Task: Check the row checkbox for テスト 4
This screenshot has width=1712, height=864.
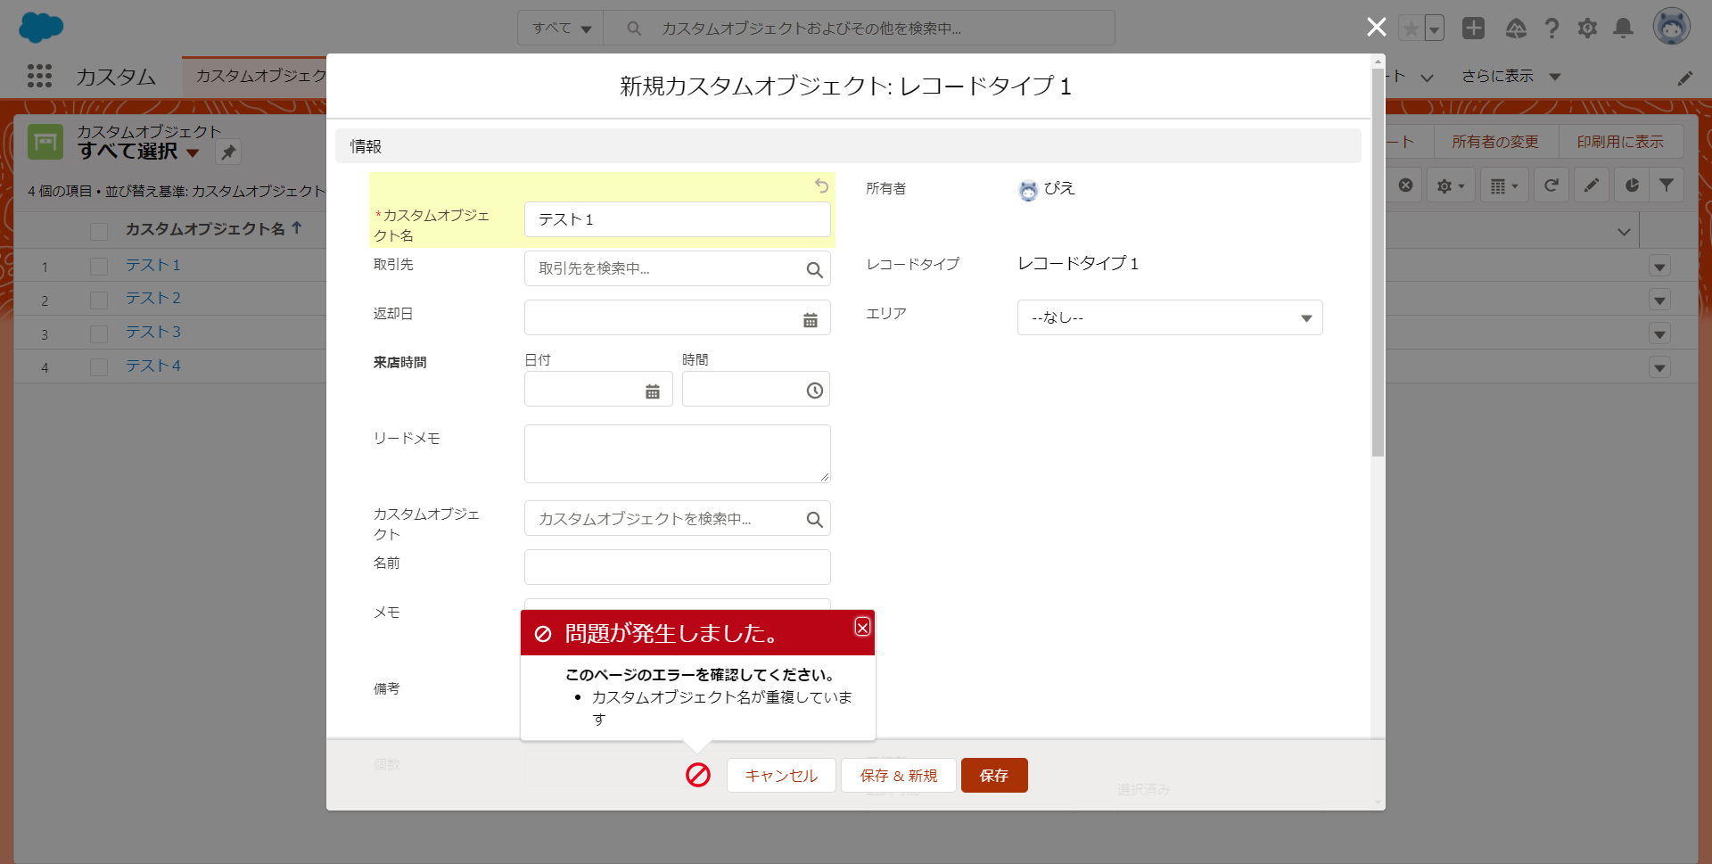Action: point(99,366)
